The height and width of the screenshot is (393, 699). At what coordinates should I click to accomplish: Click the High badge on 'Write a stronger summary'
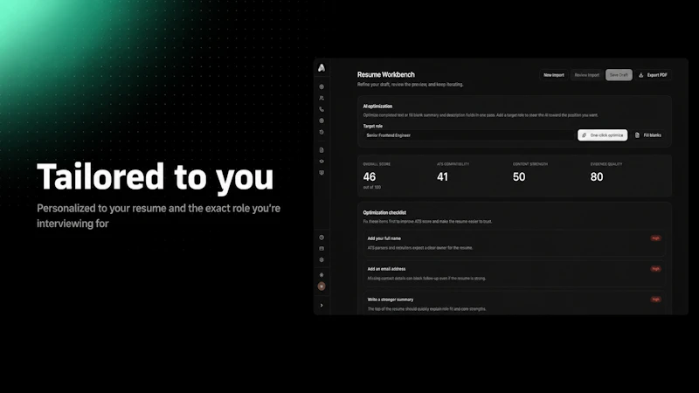coord(655,300)
